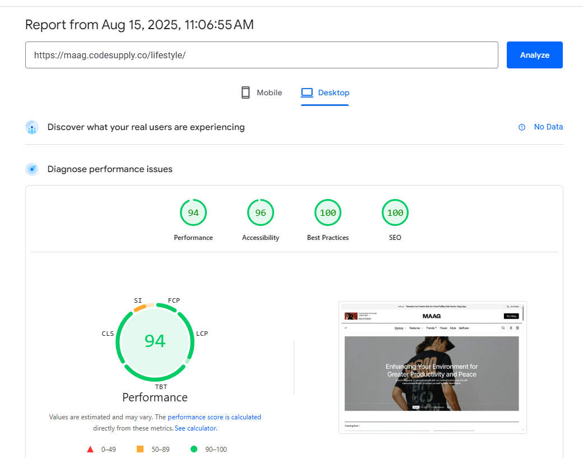Click the red triangle 0–49 legend icon
Screen dimensions: 583x458
coord(90,449)
